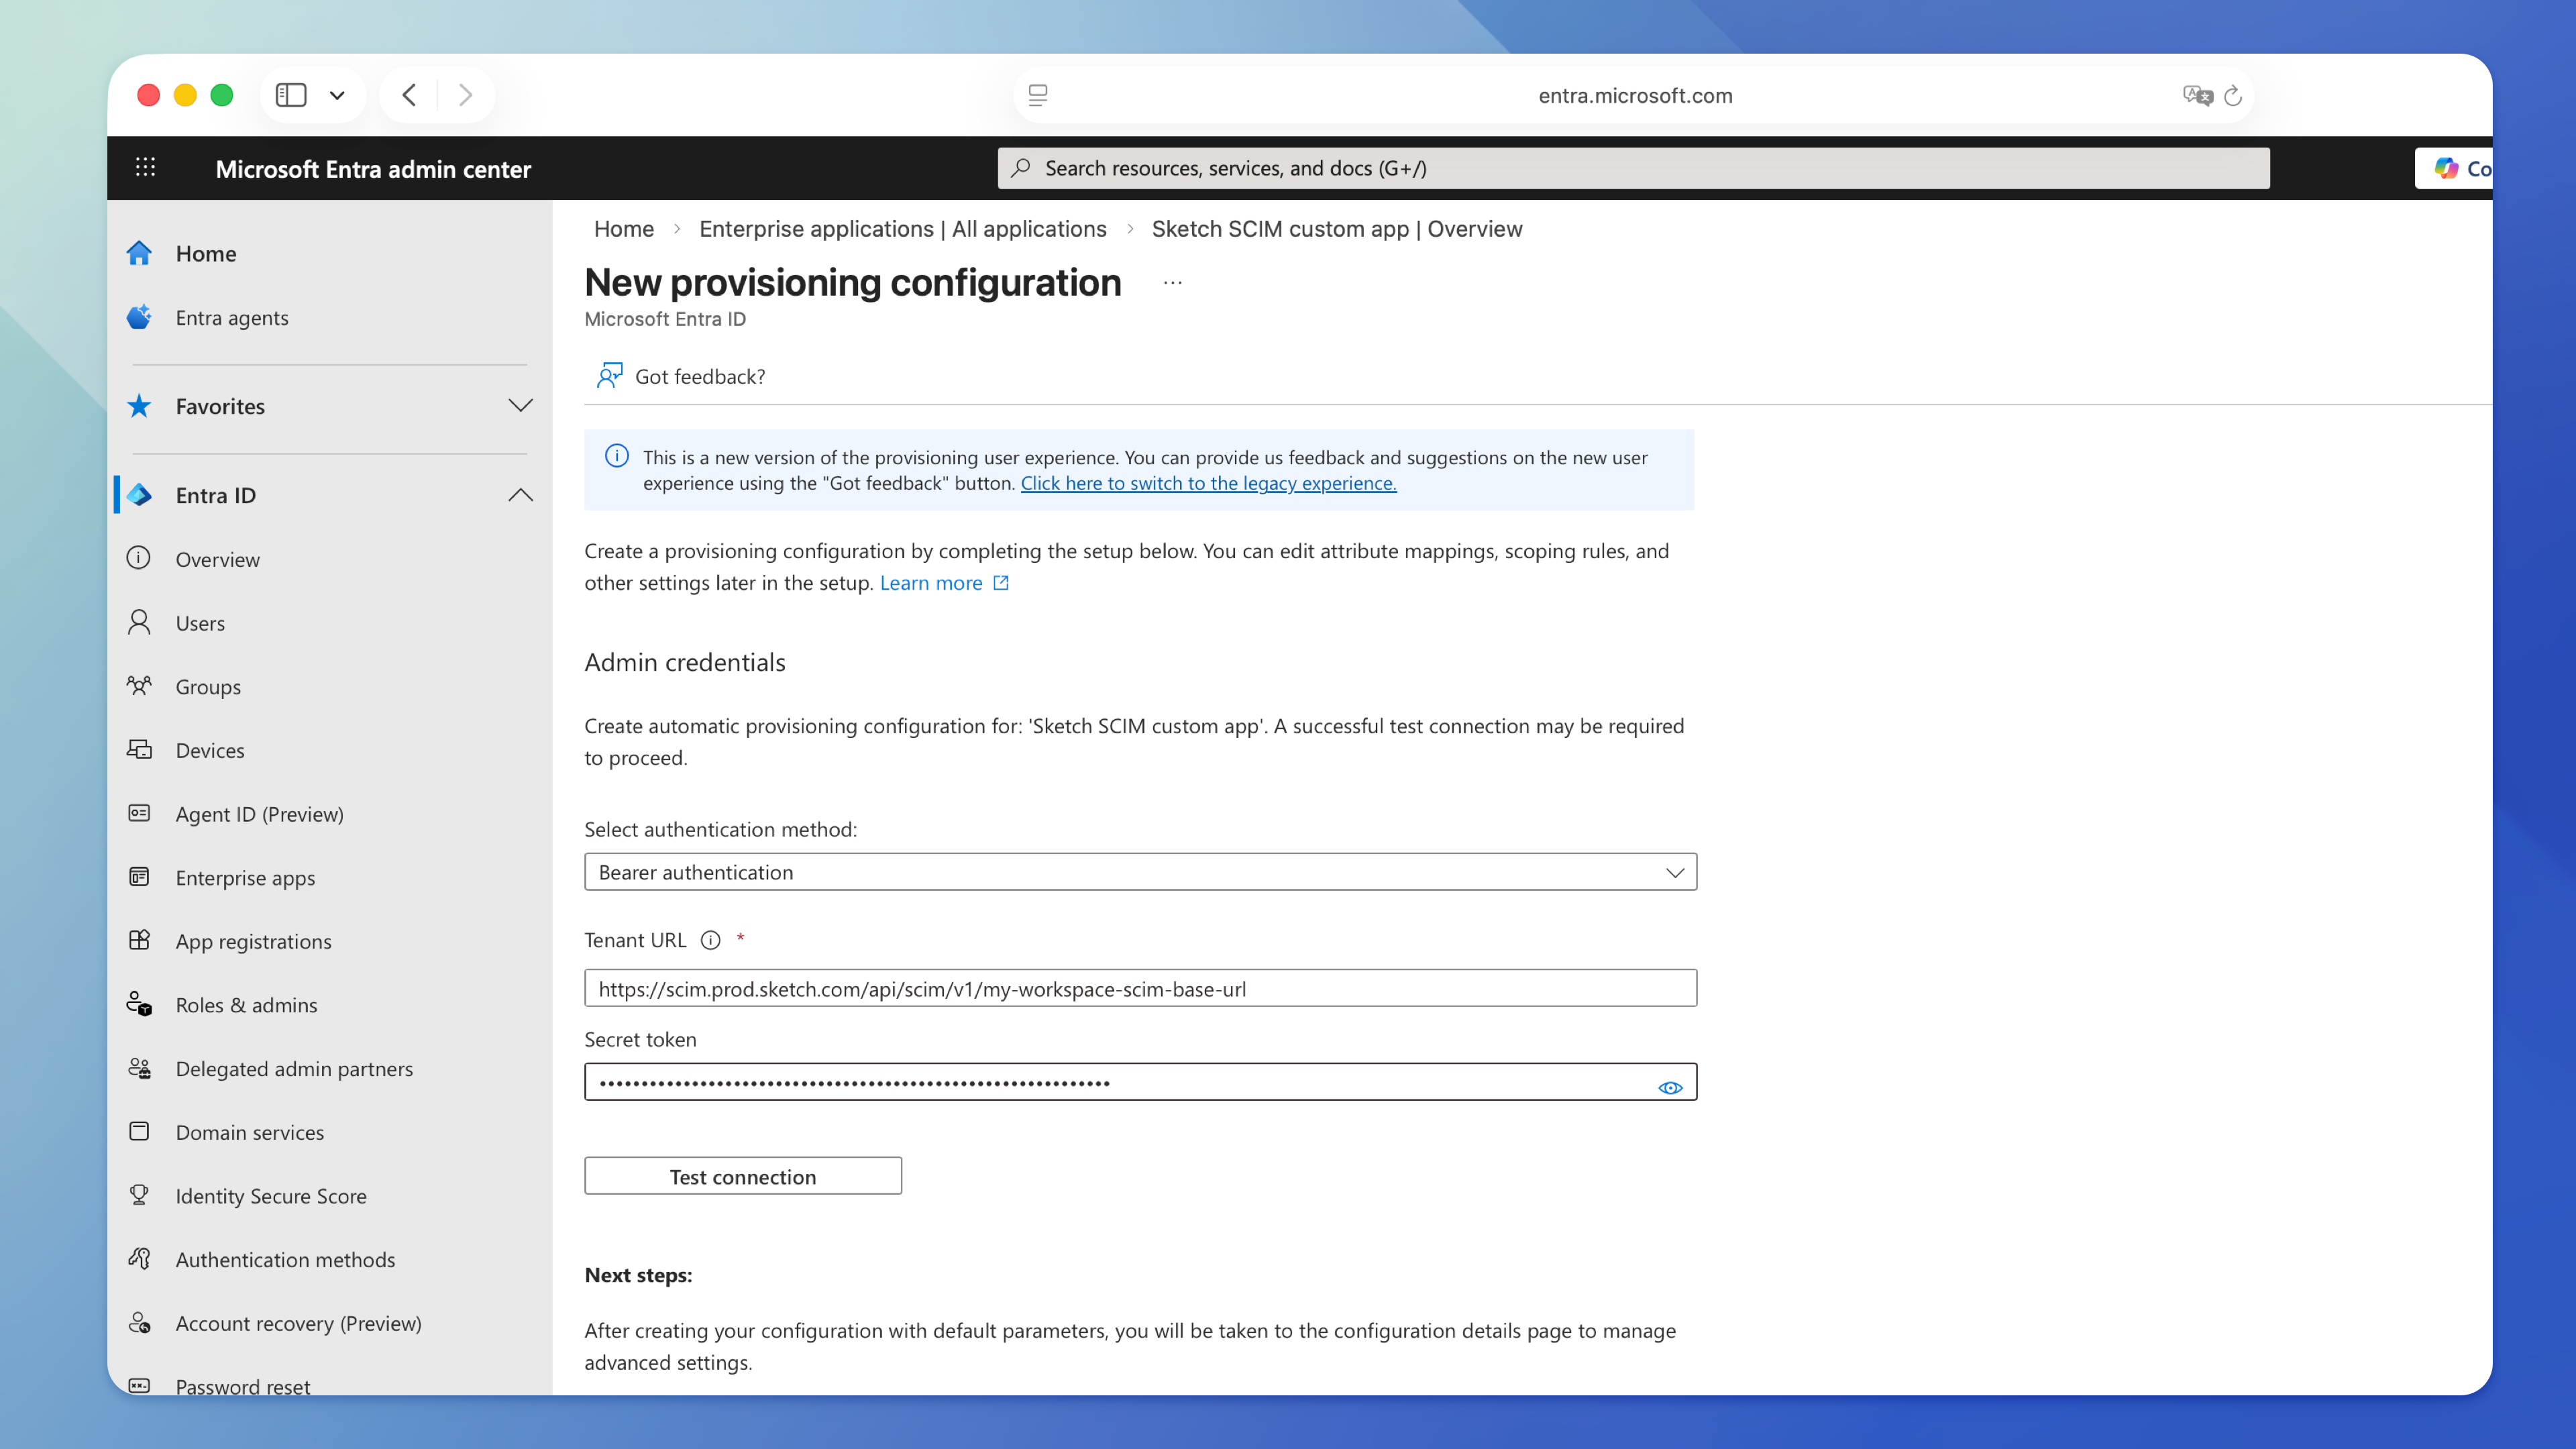Click the Copilot icon in header
The height and width of the screenshot is (1449, 2576).
click(x=2446, y=168)
